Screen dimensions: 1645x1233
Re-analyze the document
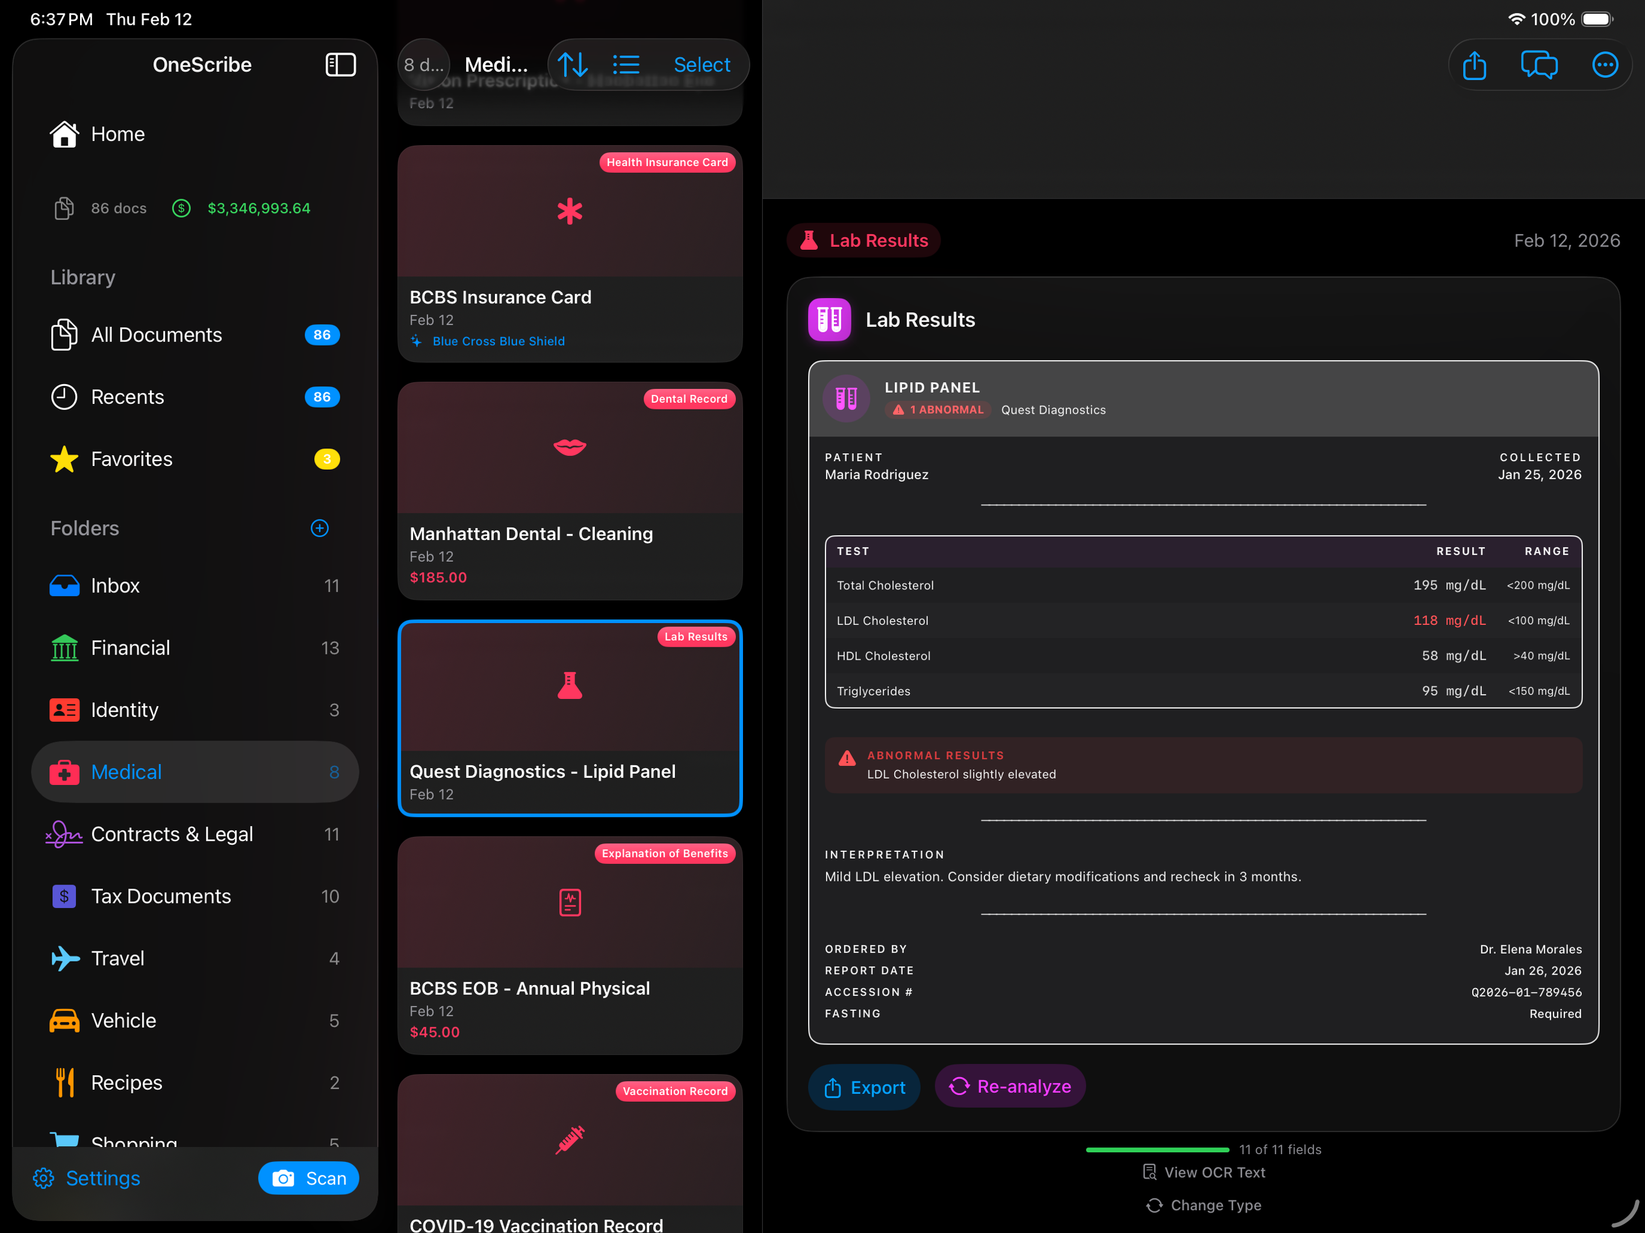click(x=1010, y=1087)
